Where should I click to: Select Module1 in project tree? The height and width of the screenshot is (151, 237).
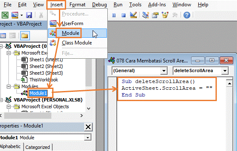[x=38, y=93]
